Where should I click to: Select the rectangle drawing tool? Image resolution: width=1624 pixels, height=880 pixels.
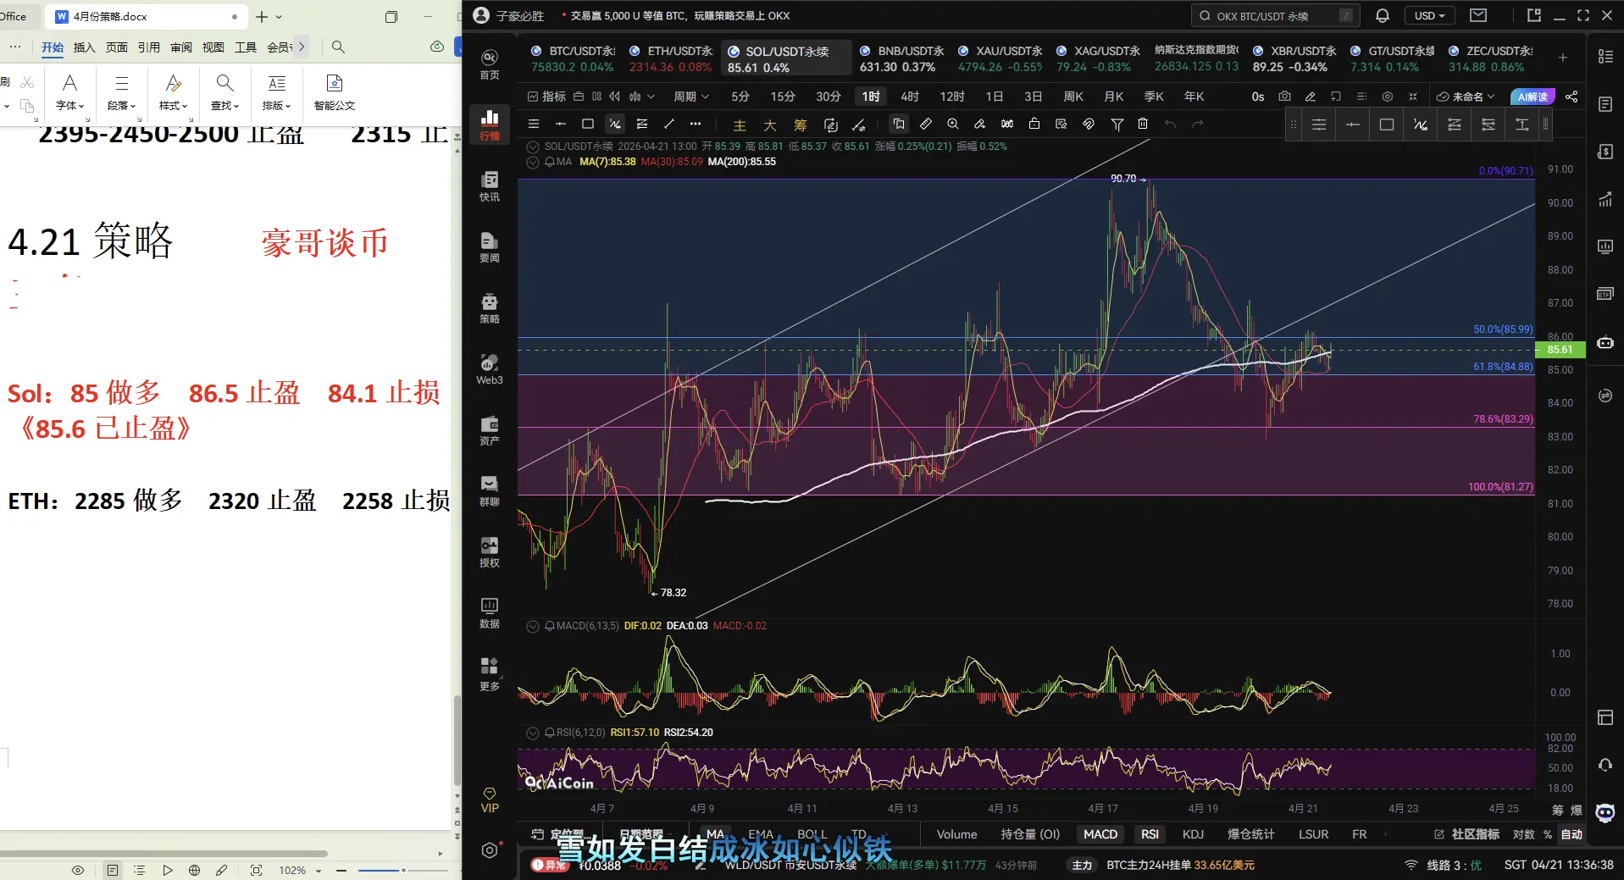pos(588,125)
